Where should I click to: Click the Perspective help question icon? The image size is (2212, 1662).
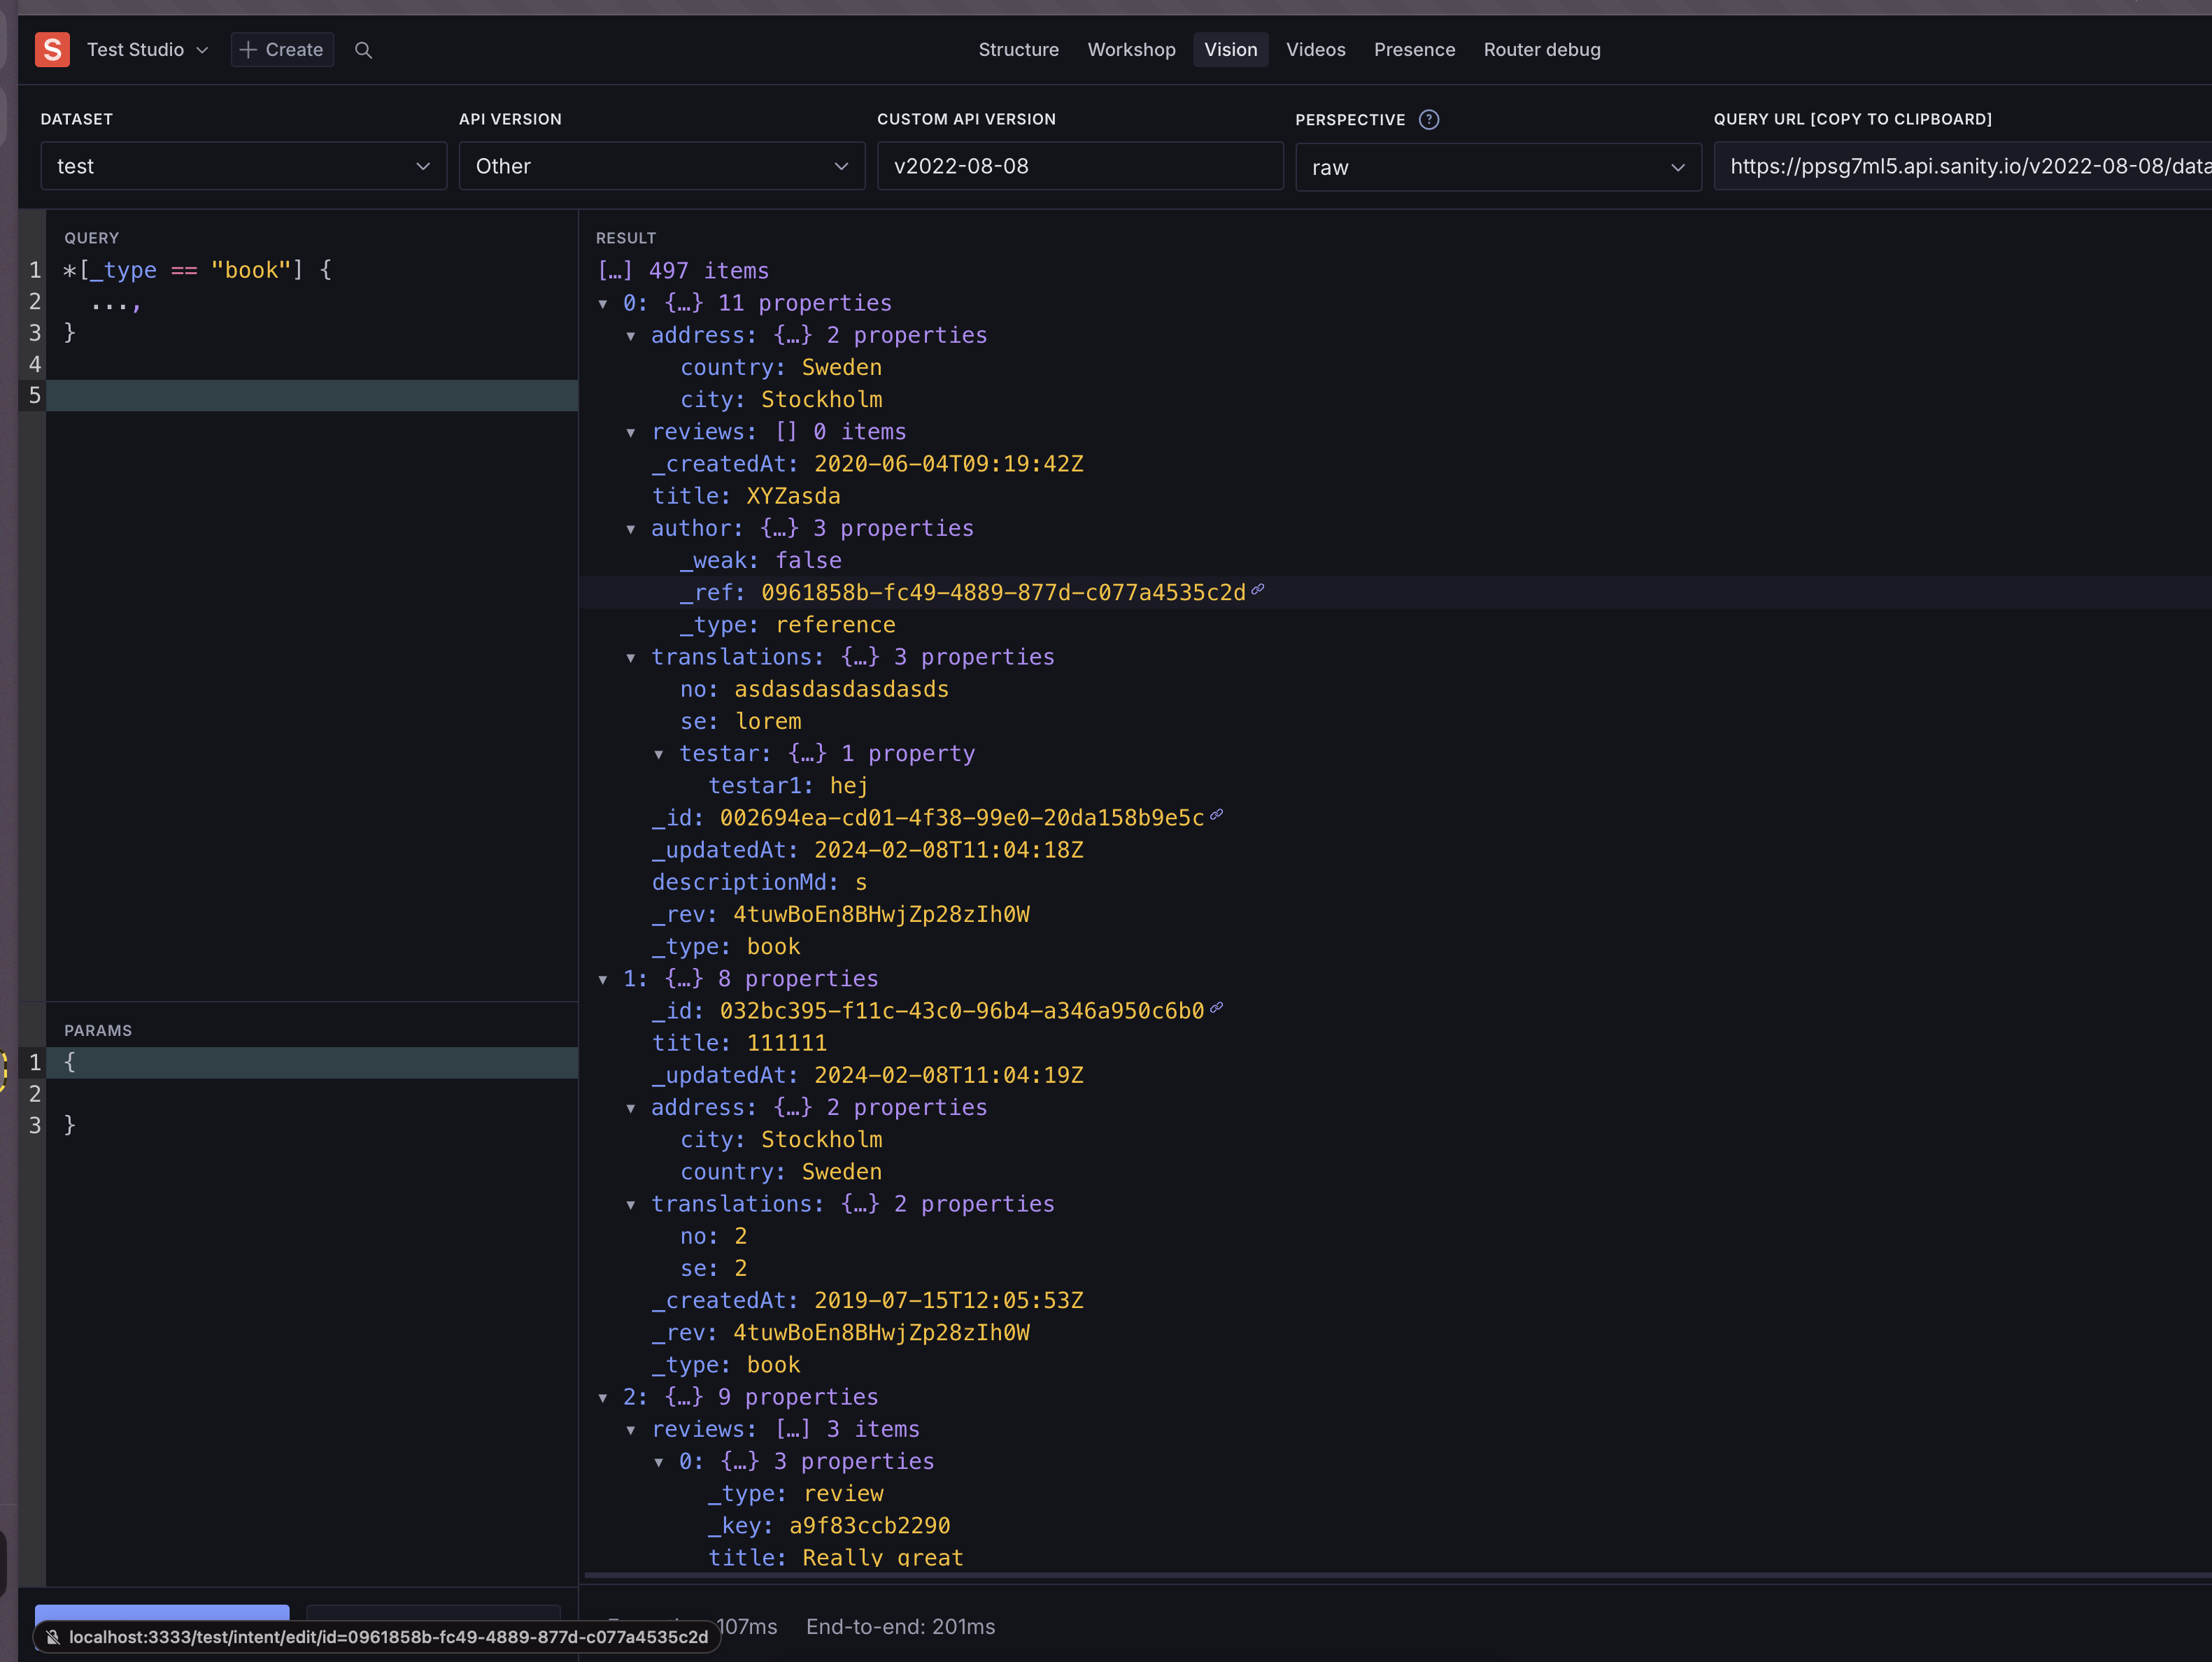pos(1429,119)
